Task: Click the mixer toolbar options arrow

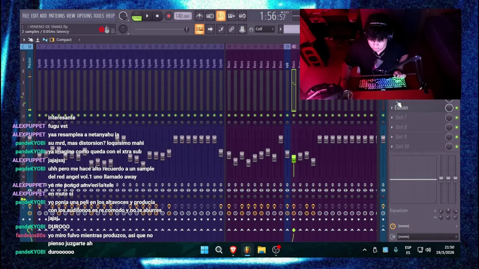Action: [24, 40]
